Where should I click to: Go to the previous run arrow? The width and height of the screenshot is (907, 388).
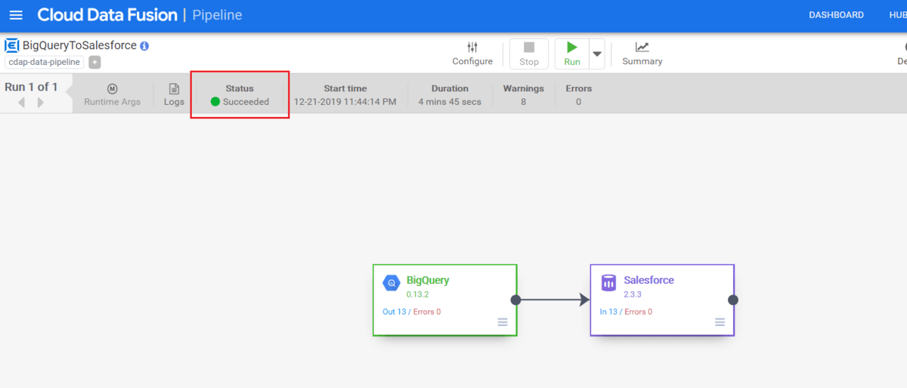coord(21,103)
